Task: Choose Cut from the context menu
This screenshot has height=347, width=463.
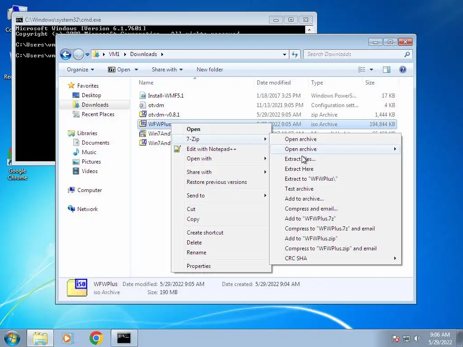Action: 221,209
